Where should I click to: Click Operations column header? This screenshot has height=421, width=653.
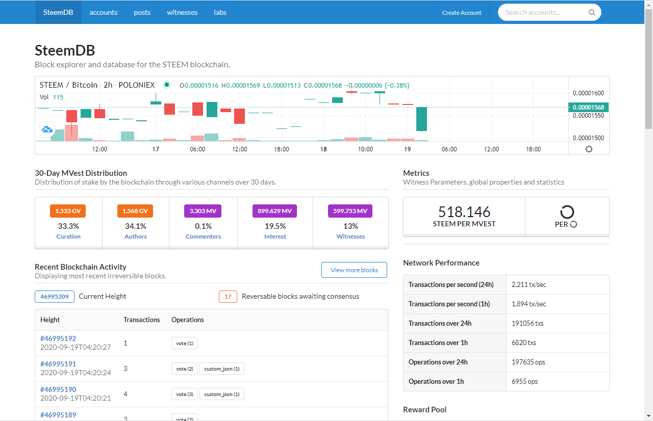[x=188, y=320]
